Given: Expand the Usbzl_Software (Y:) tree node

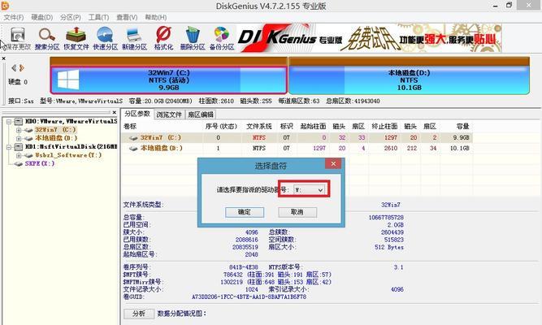Looking at the screenshot, I should pos(19,155).
